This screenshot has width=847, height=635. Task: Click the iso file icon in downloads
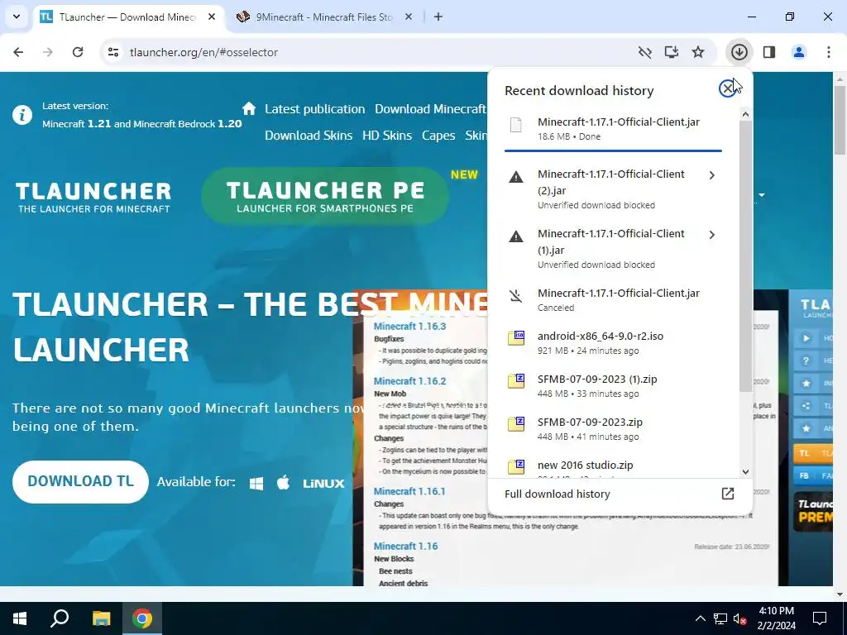pyautogui.click(x=516, y=338)
